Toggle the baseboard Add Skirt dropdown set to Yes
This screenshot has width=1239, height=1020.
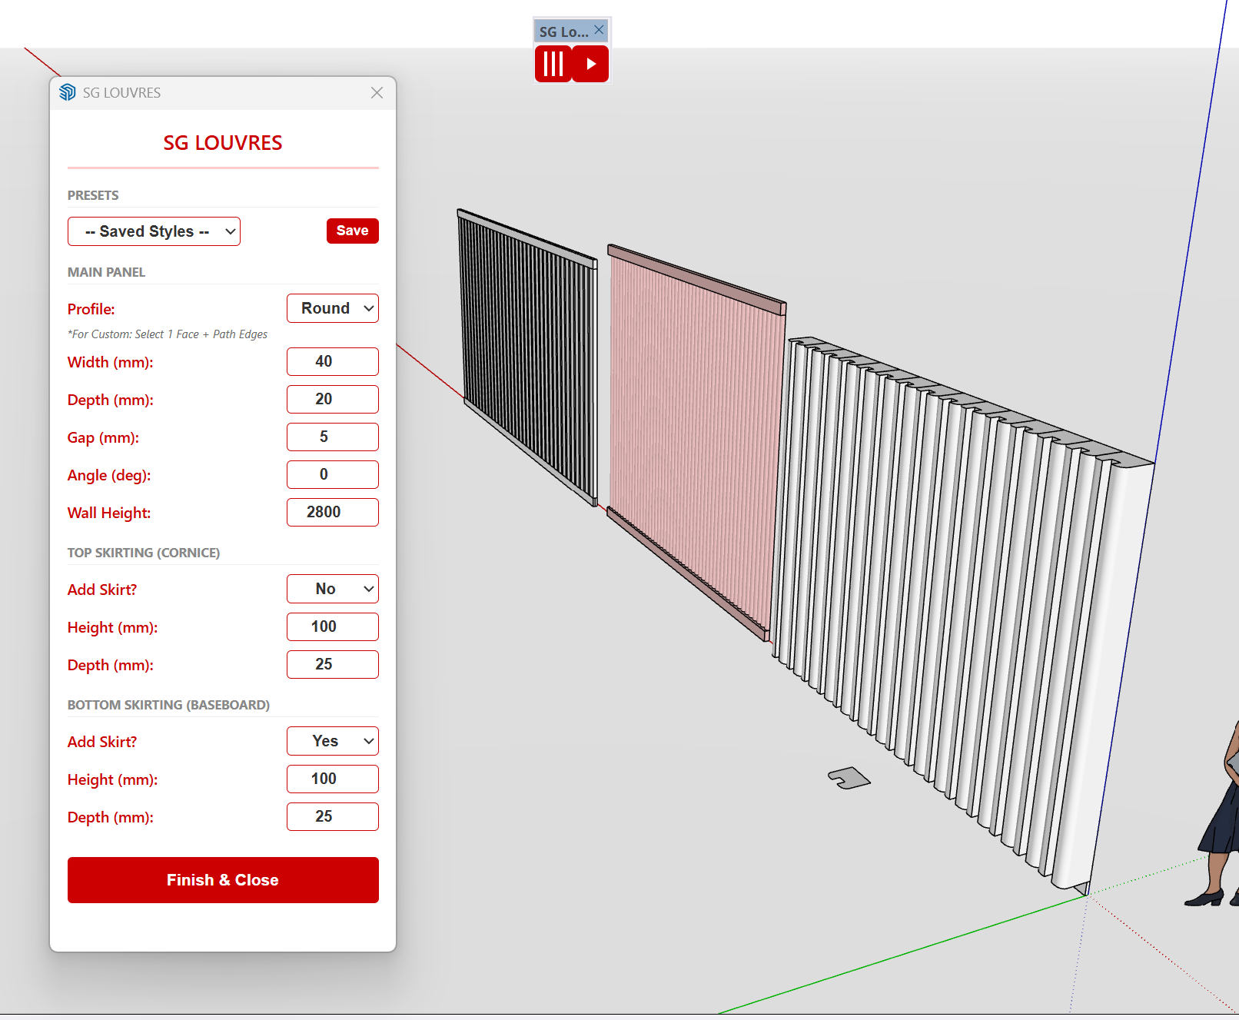click(x=332, y=741)
